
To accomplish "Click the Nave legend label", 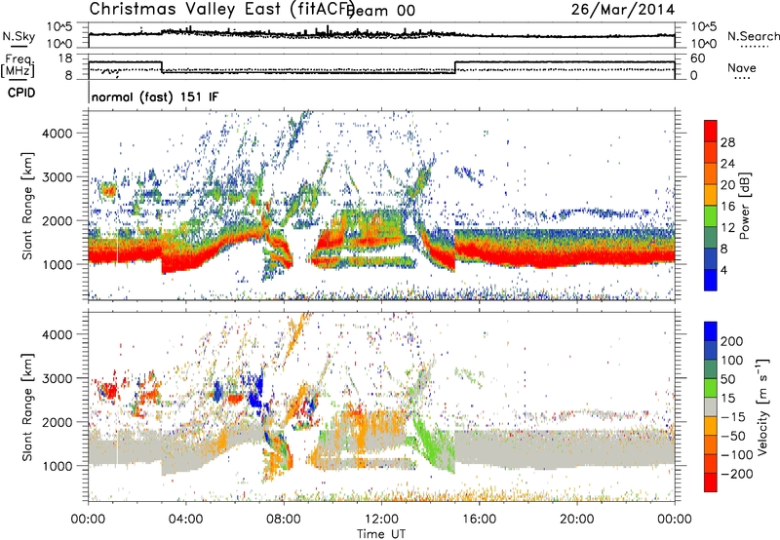I will pos(742,67).
